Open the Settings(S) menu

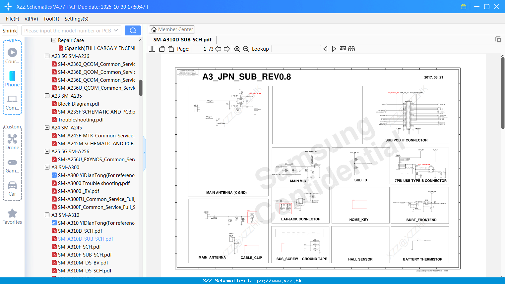[x=77, y=19]
